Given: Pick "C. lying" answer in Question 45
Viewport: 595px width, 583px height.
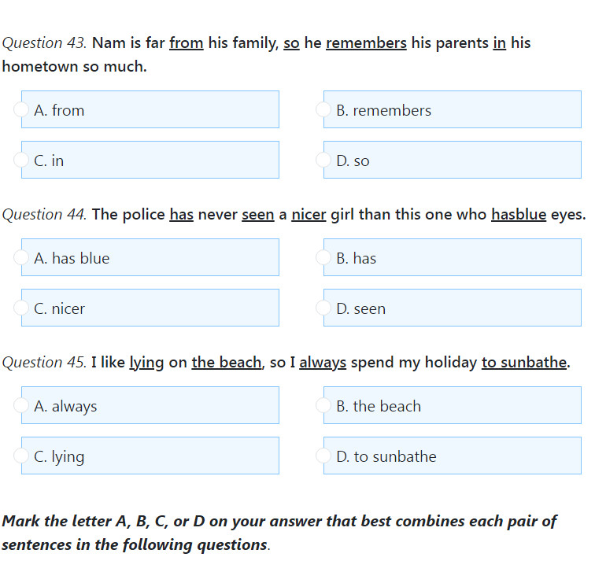Looking at the screenshot, I should 21,456.
